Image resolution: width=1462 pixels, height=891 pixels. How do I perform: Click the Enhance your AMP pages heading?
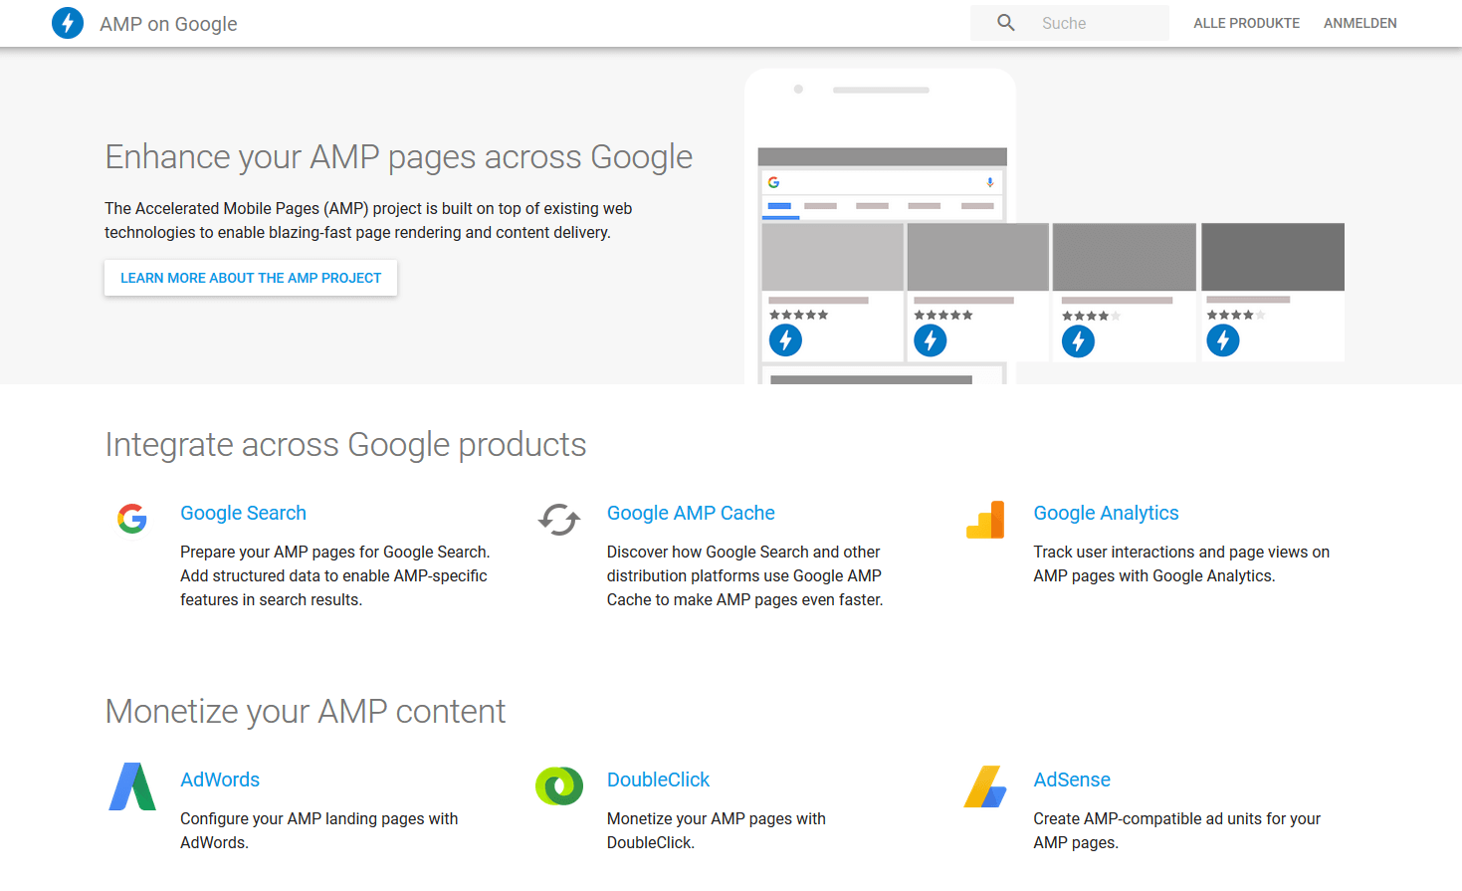click(398, 157)
